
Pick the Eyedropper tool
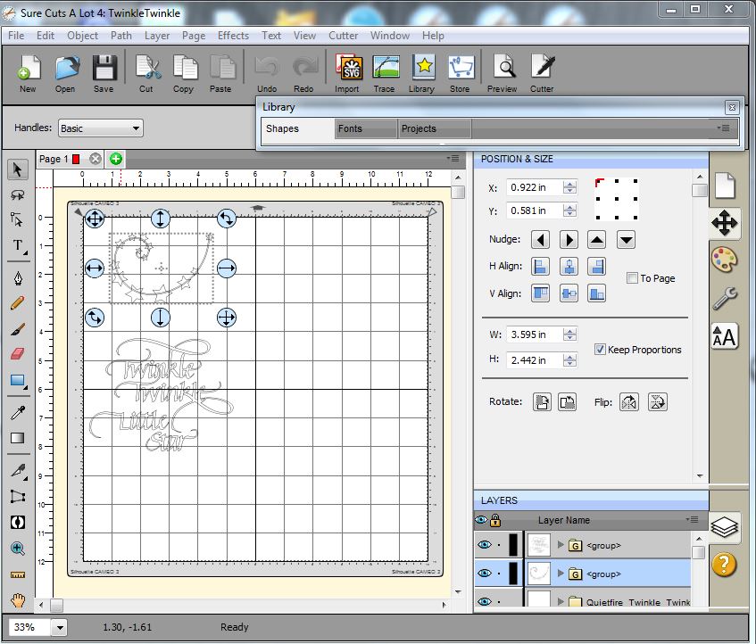(17, 411)
